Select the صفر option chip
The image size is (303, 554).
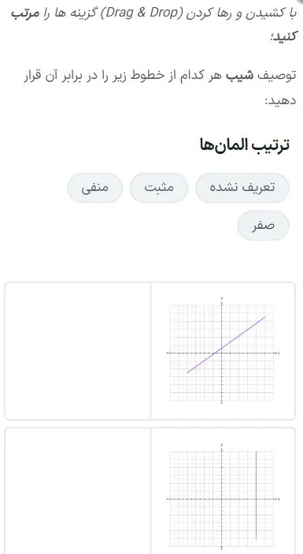click(x=263, y=226)
